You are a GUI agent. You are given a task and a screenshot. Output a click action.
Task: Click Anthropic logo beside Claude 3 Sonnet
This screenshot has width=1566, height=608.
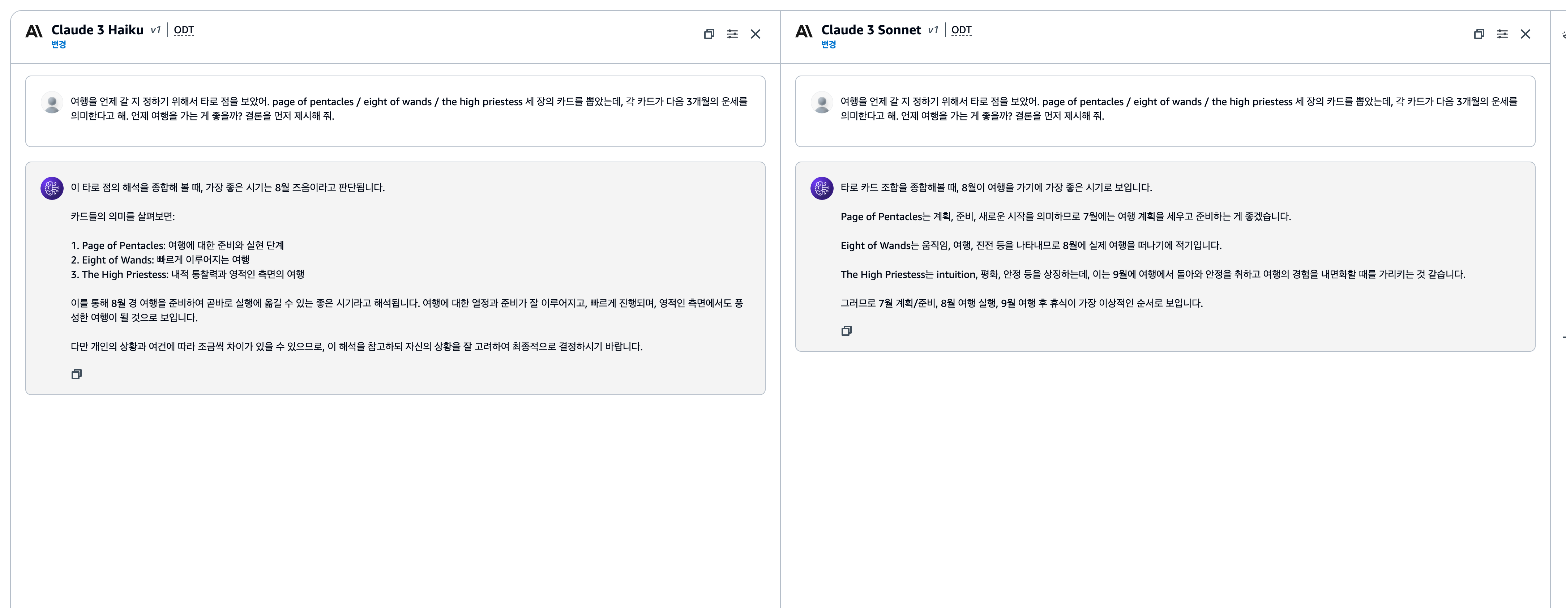click(804, 31)
